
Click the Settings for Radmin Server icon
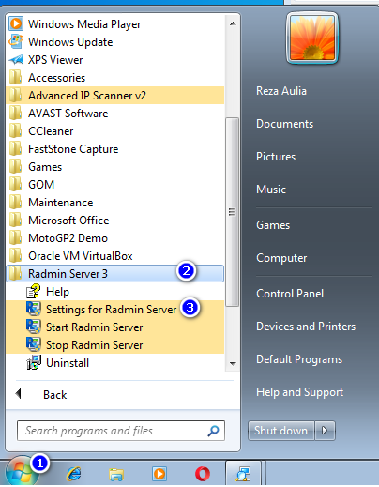[33, 309]
